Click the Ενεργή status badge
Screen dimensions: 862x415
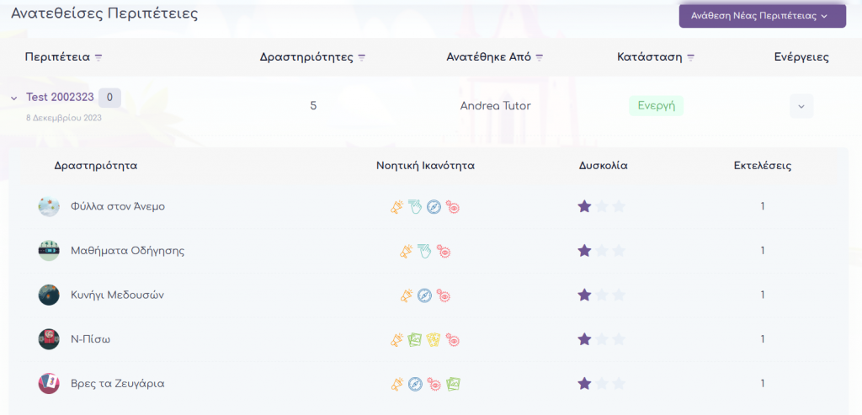[x=656, y=106]
